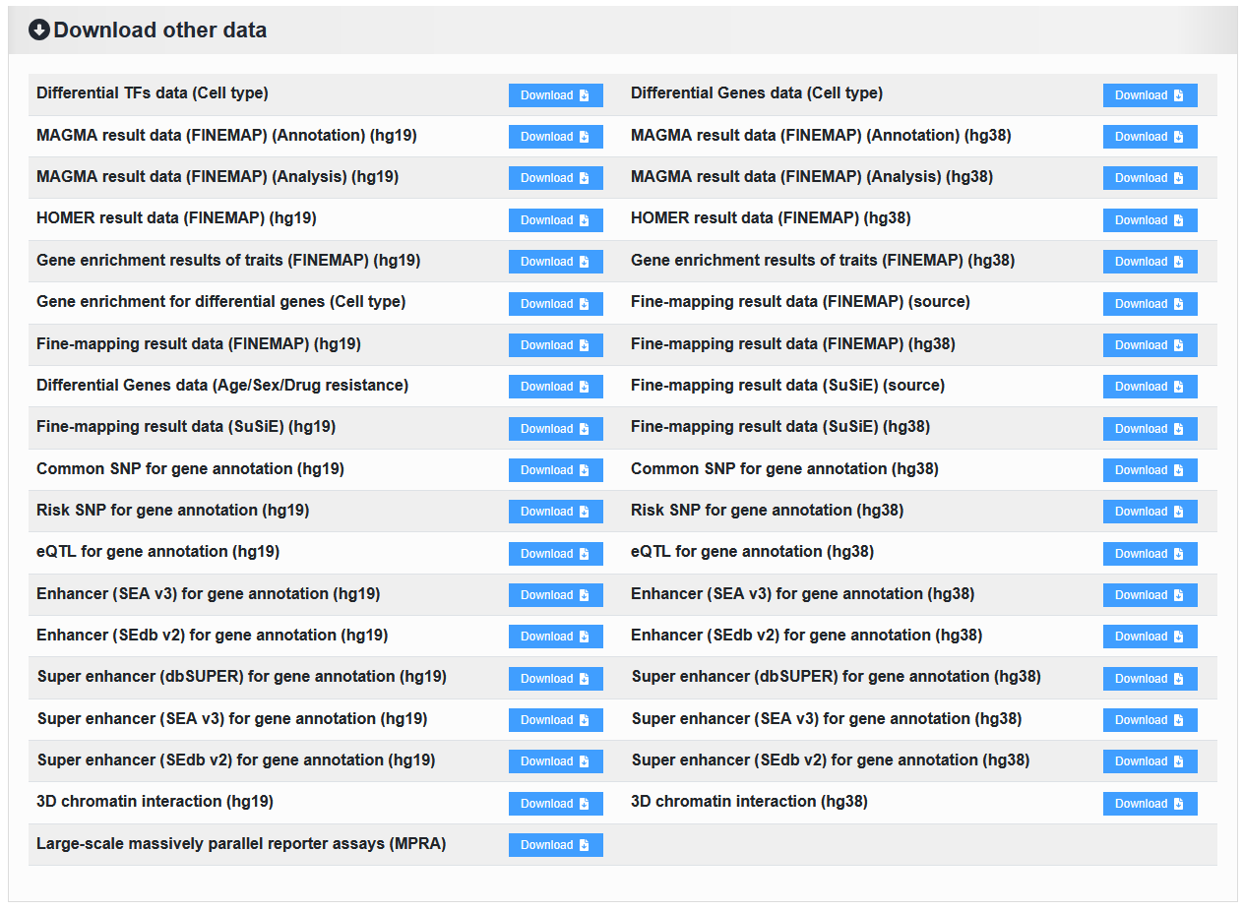Select label '3D chromatin interaction (hg38)'

[x=749, y=802]
